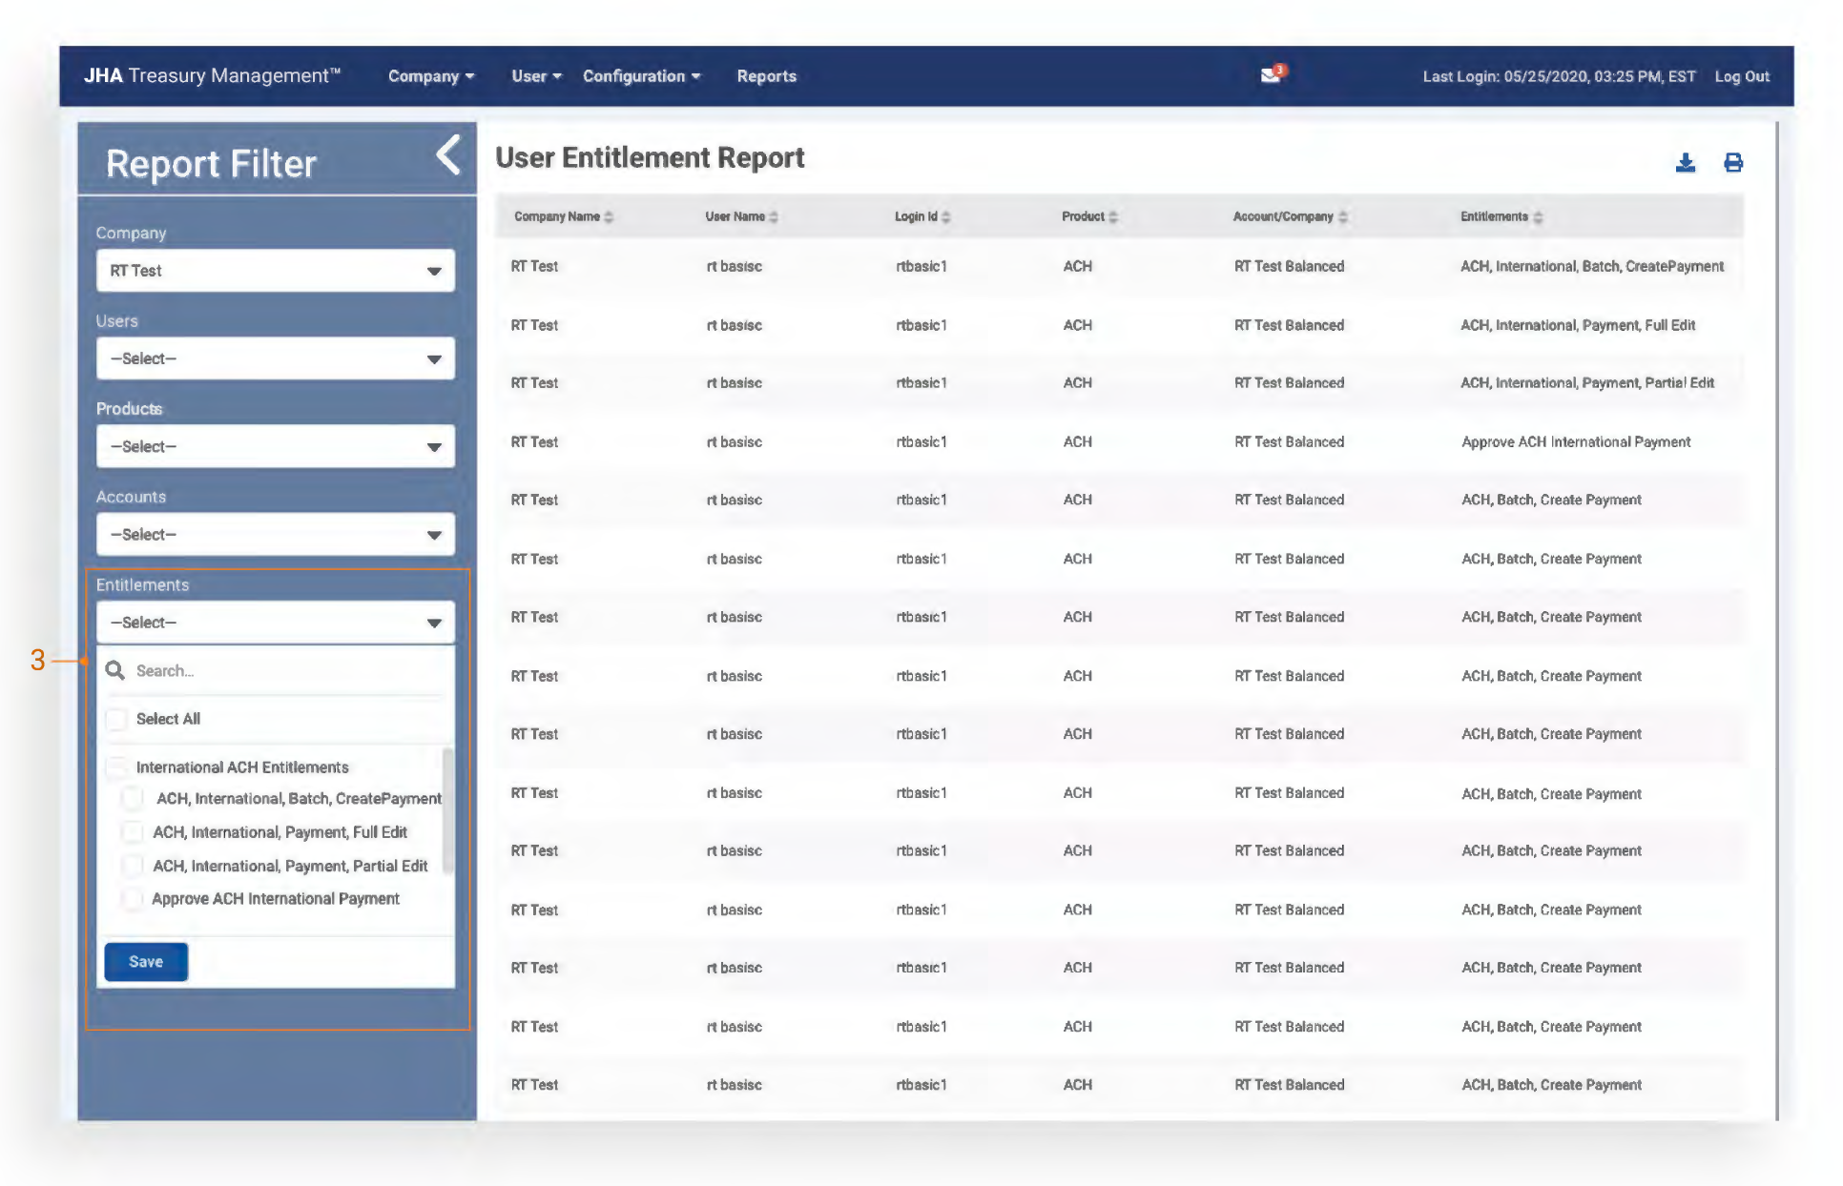Sort by Product column arrows
Screen dimensions: 1843x1186
(x=1113, y=217)
